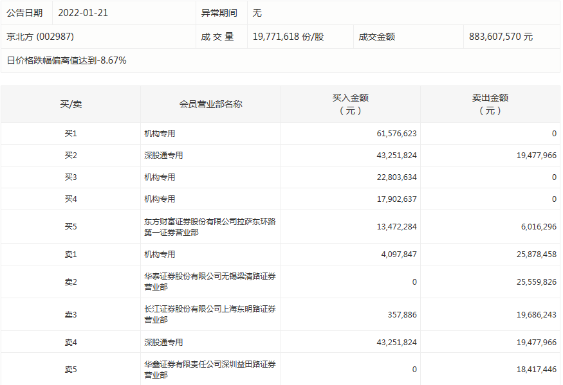Screen dimensions: 563x385
Task: Click the 日价格跌幅偏离值达到-8.67% notice text
Action: point(66,60)
